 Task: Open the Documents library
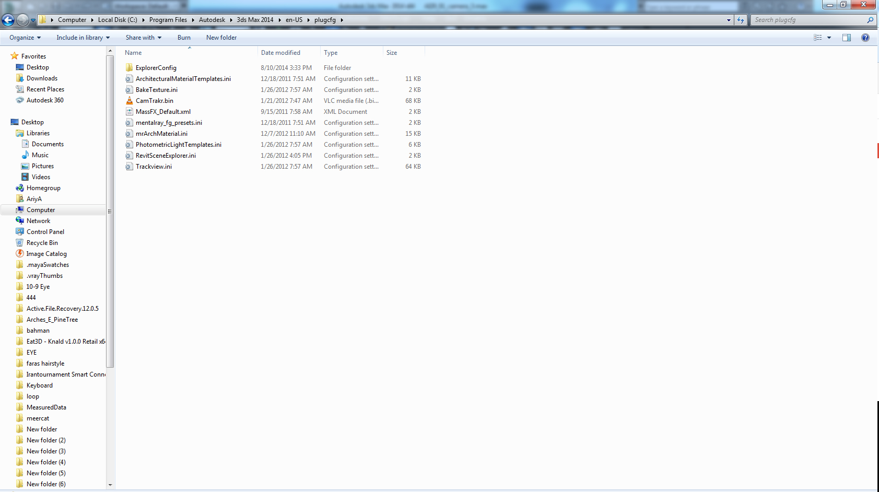(48, 144)
